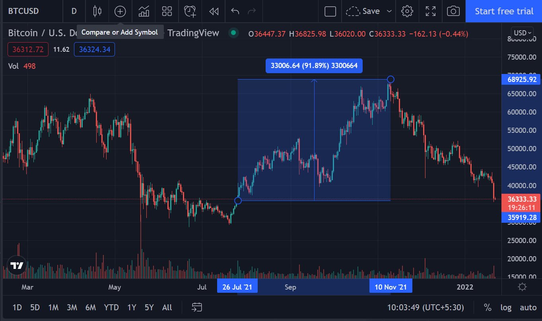Click the undo arrow icon

click(x=235, y=11)
